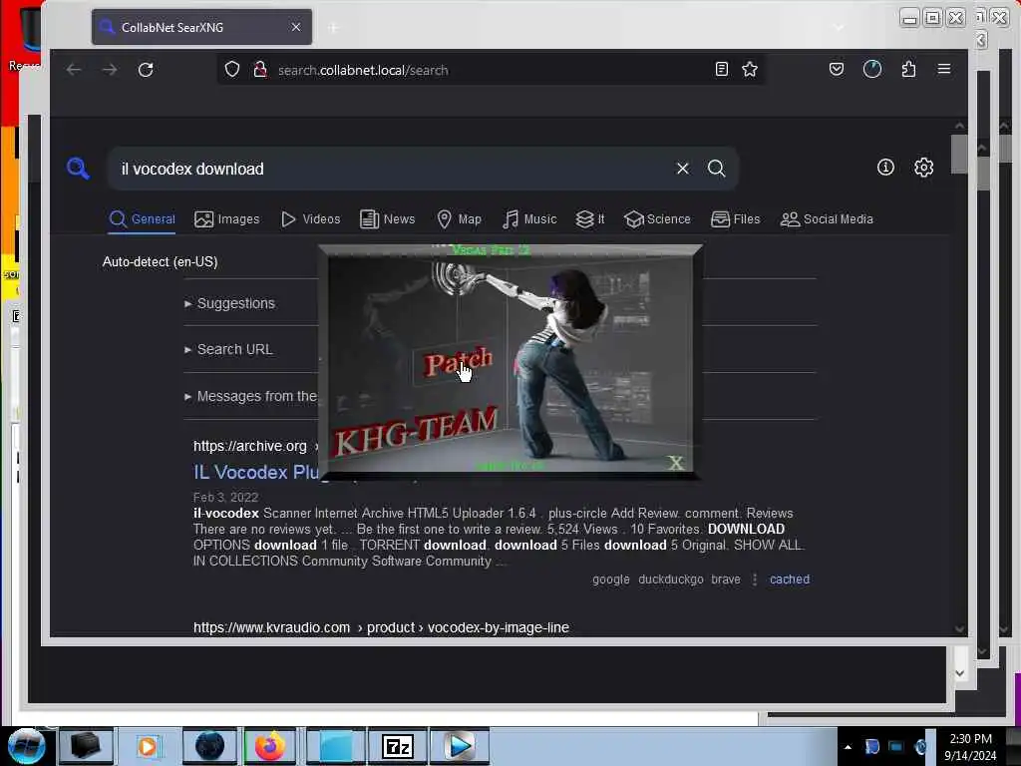Reload the page with the refresh icon

(x=146, y=70)
